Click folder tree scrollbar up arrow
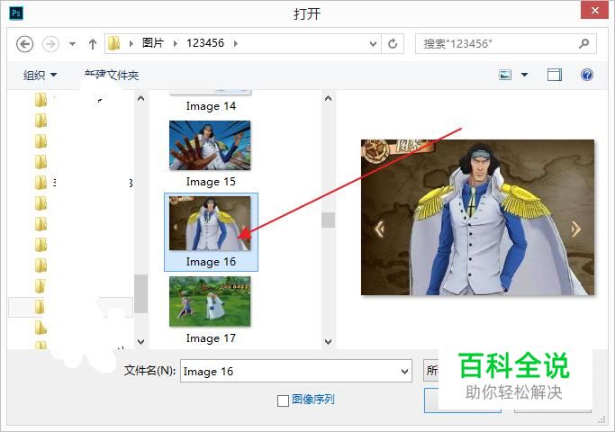 (140, 98)
